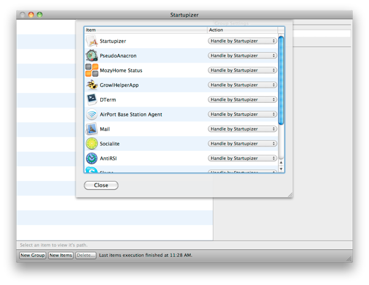Click the DTerm terminal icon
The height and width of the screenshot is (285, 369).
click(92, 99)
